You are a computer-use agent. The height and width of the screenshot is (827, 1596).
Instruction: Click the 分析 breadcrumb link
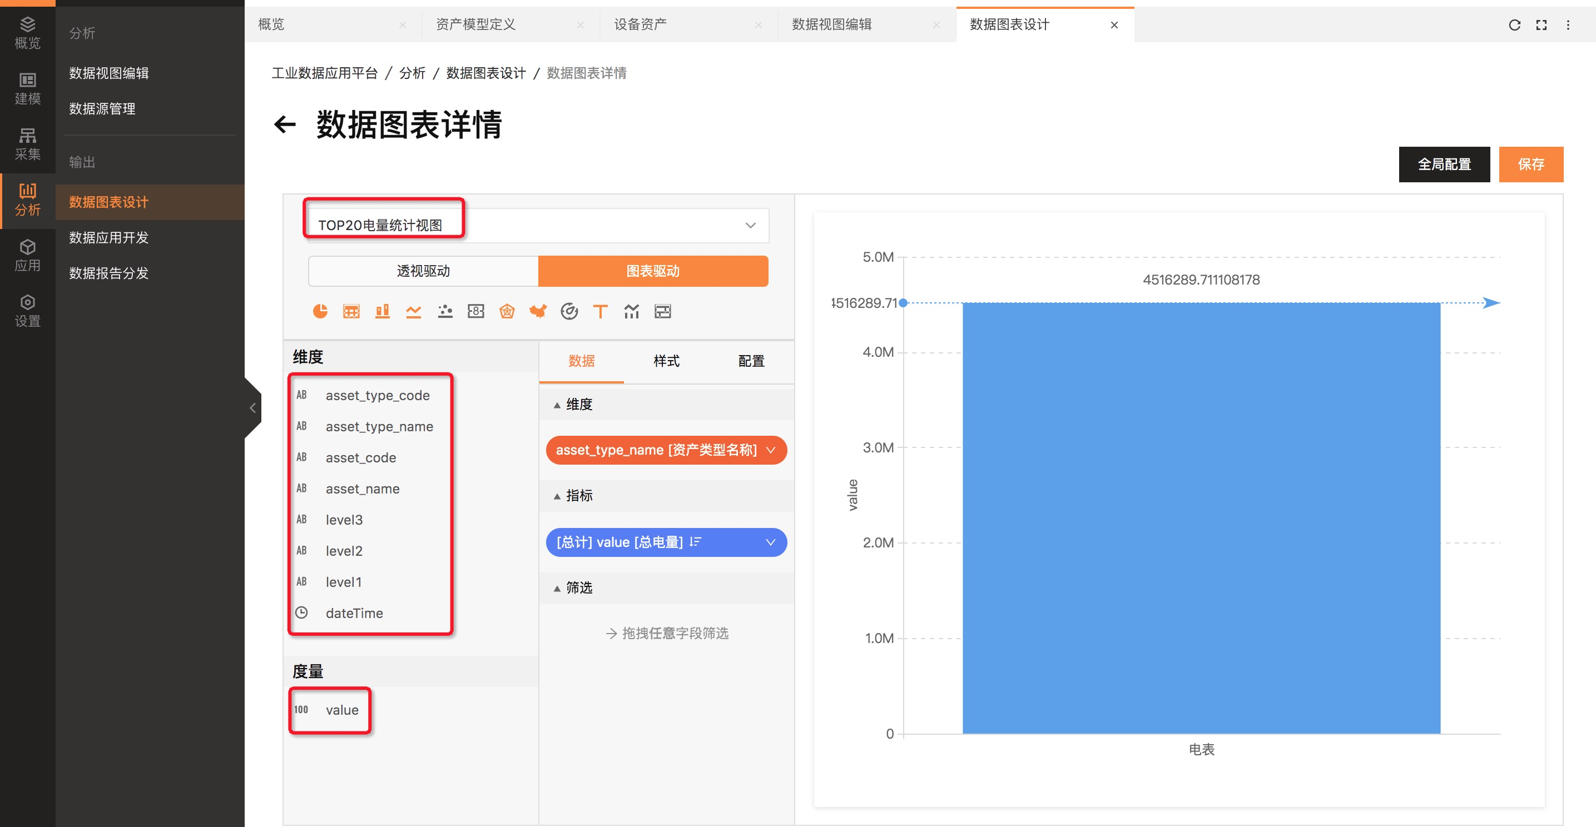pos(412,73)
